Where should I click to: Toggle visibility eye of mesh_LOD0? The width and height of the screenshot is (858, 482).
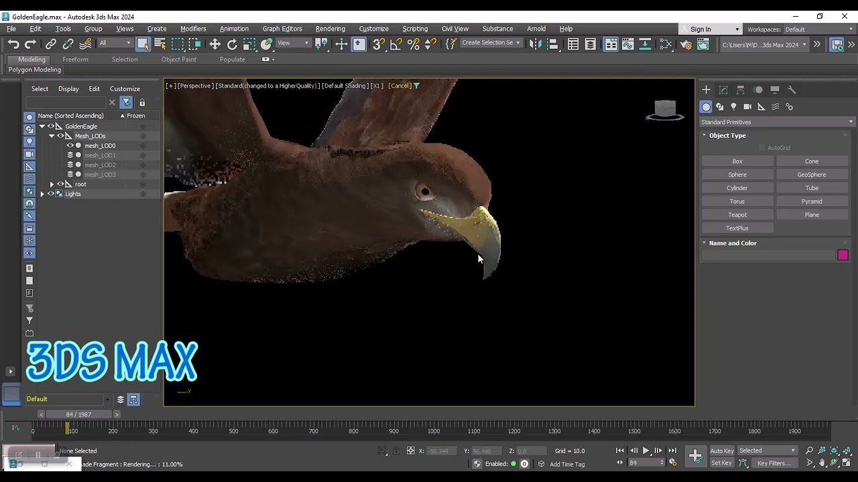coord(70,145)
